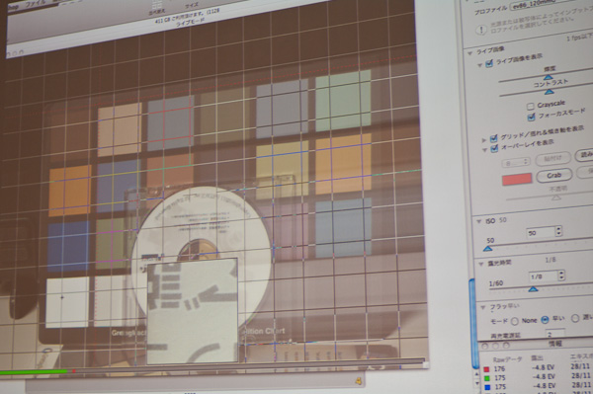This screenshot has width=593, height=394.
Task: Click the exposure time 1/8 stepper arrows
Action: 561,276
